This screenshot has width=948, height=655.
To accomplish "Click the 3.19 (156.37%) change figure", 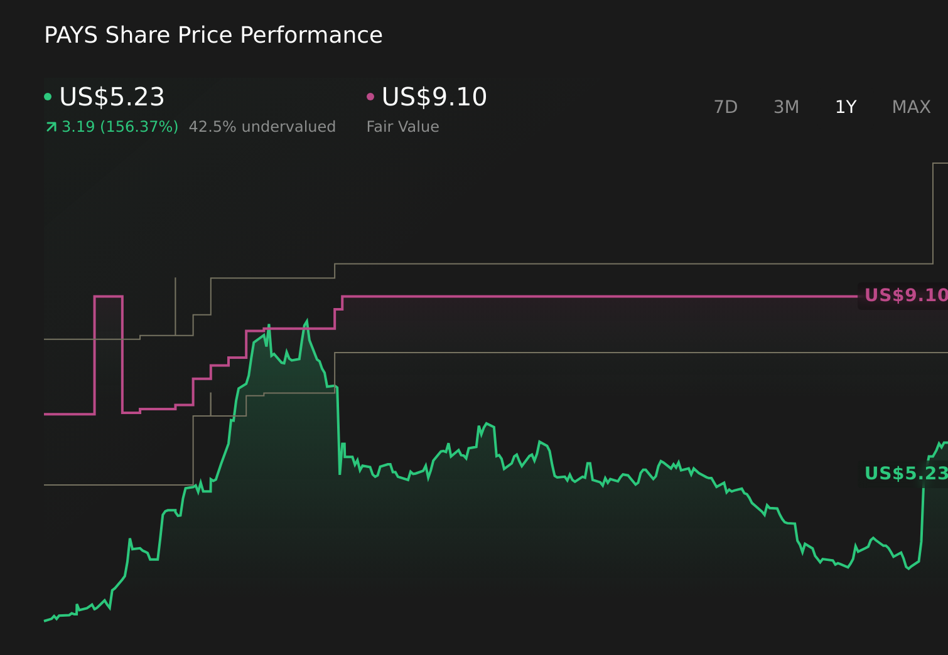I will click(x=119, y=126).
